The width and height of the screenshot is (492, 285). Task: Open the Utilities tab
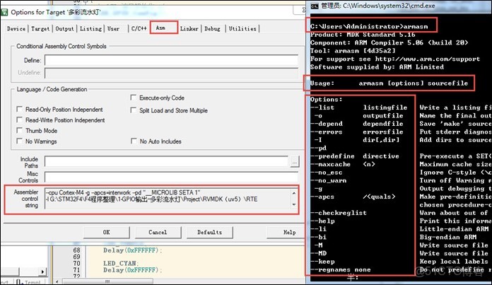[242, 28]
